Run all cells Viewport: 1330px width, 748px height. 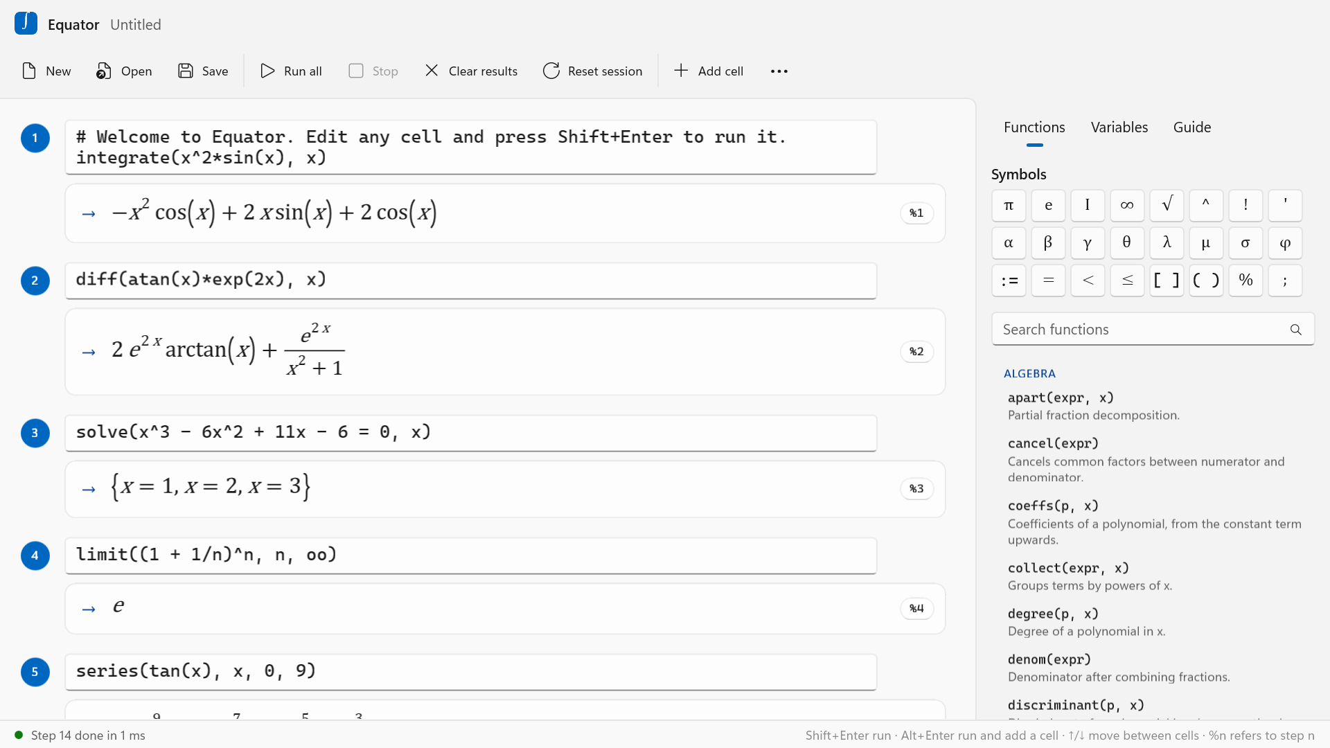pyautogui.click(x=291, y=71)
